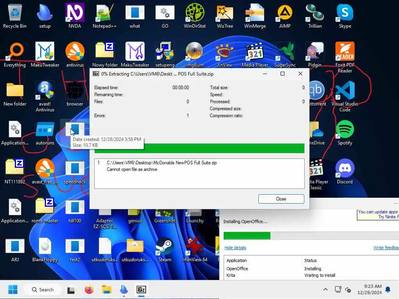Expand the hidden system tray icons
This screenshot has height=299, width=399.
click(x=325, y=290)
